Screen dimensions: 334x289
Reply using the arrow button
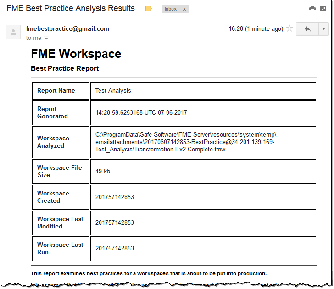(x=307, y=29)
